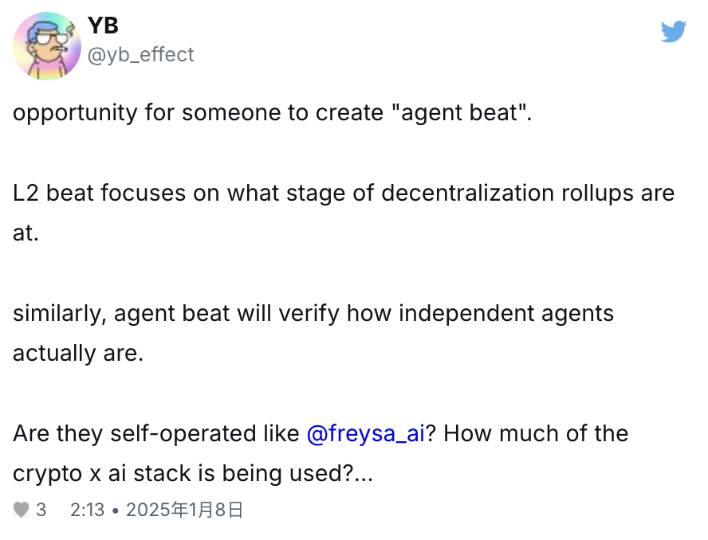The width and height of the screenshot is (708, 540).
Task: Open YB's profile avatar picture
Action: coord(47,46)
